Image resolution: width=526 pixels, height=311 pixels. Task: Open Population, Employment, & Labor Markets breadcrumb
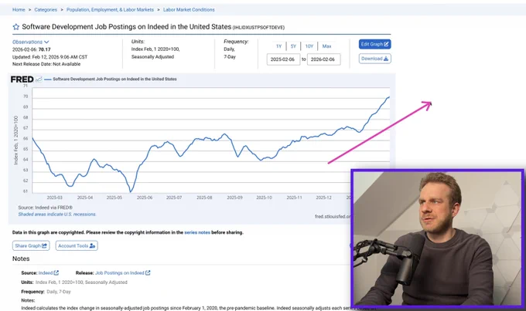pyautogui.click(x=110, y=10)
